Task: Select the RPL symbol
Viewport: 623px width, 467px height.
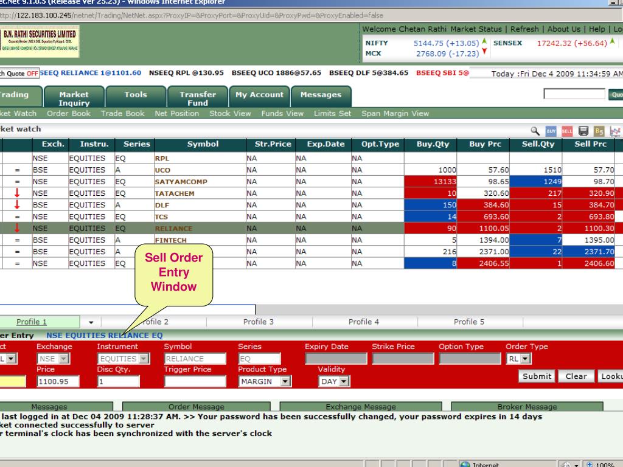Action: coord(162,158)
